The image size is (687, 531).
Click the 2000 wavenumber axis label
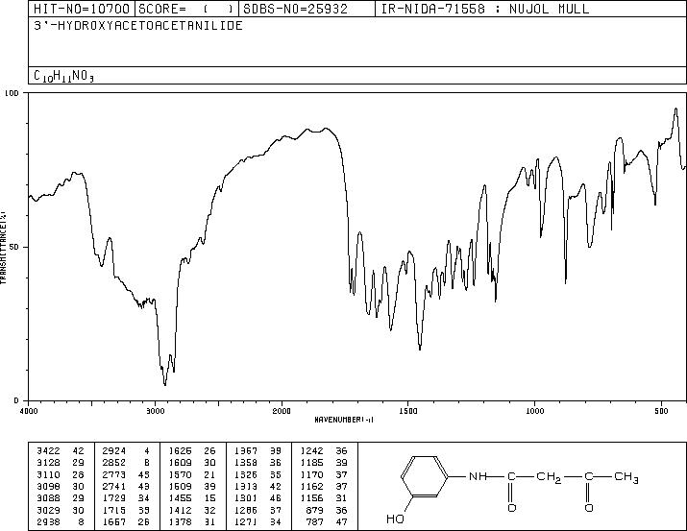tap(282, 411)
